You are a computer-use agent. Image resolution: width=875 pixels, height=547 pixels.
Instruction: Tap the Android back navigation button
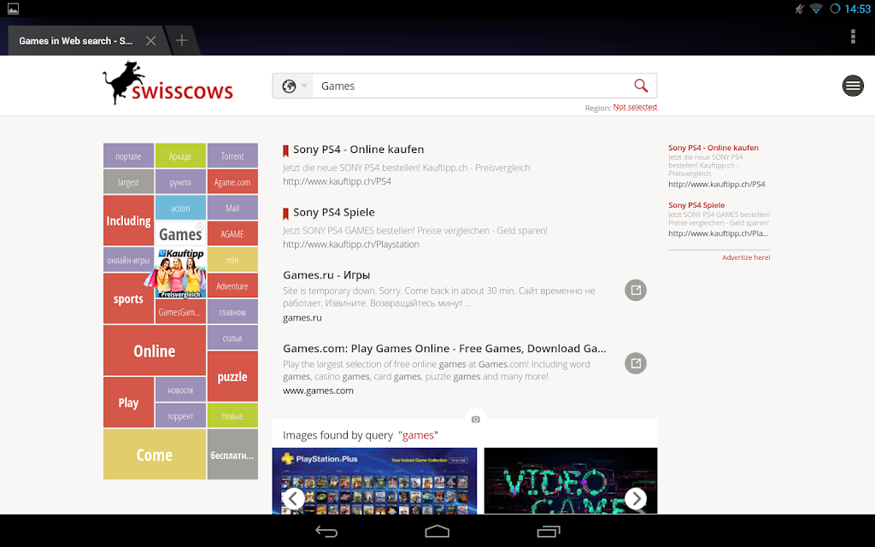[x=326, y=531]
